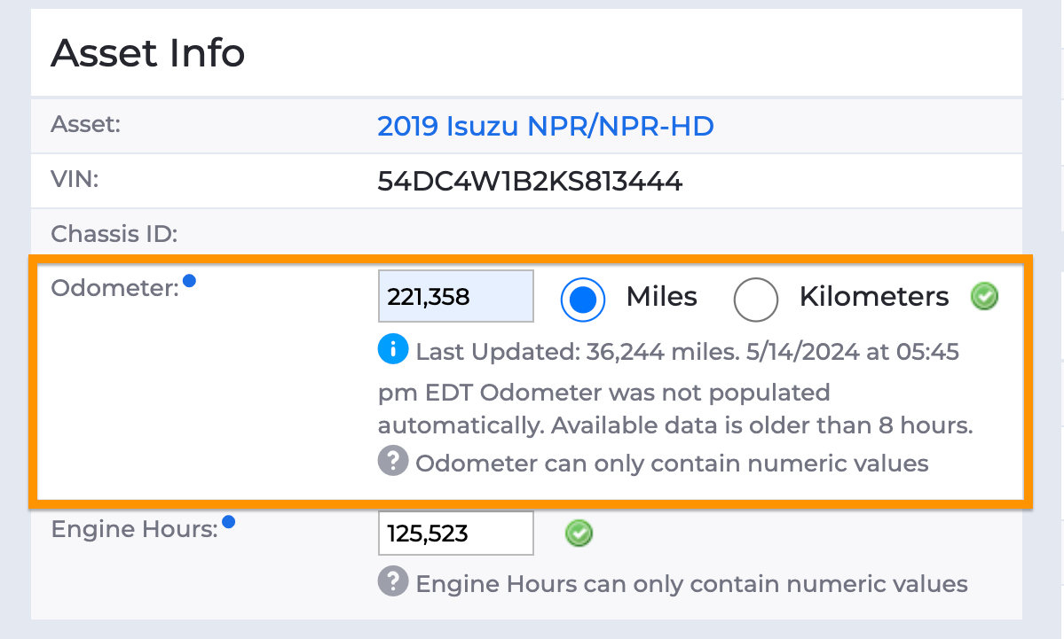The width and height of the screenshot is (1064, 639).
Task: Select the Kilometers radio button
Action: click(755, 300)
